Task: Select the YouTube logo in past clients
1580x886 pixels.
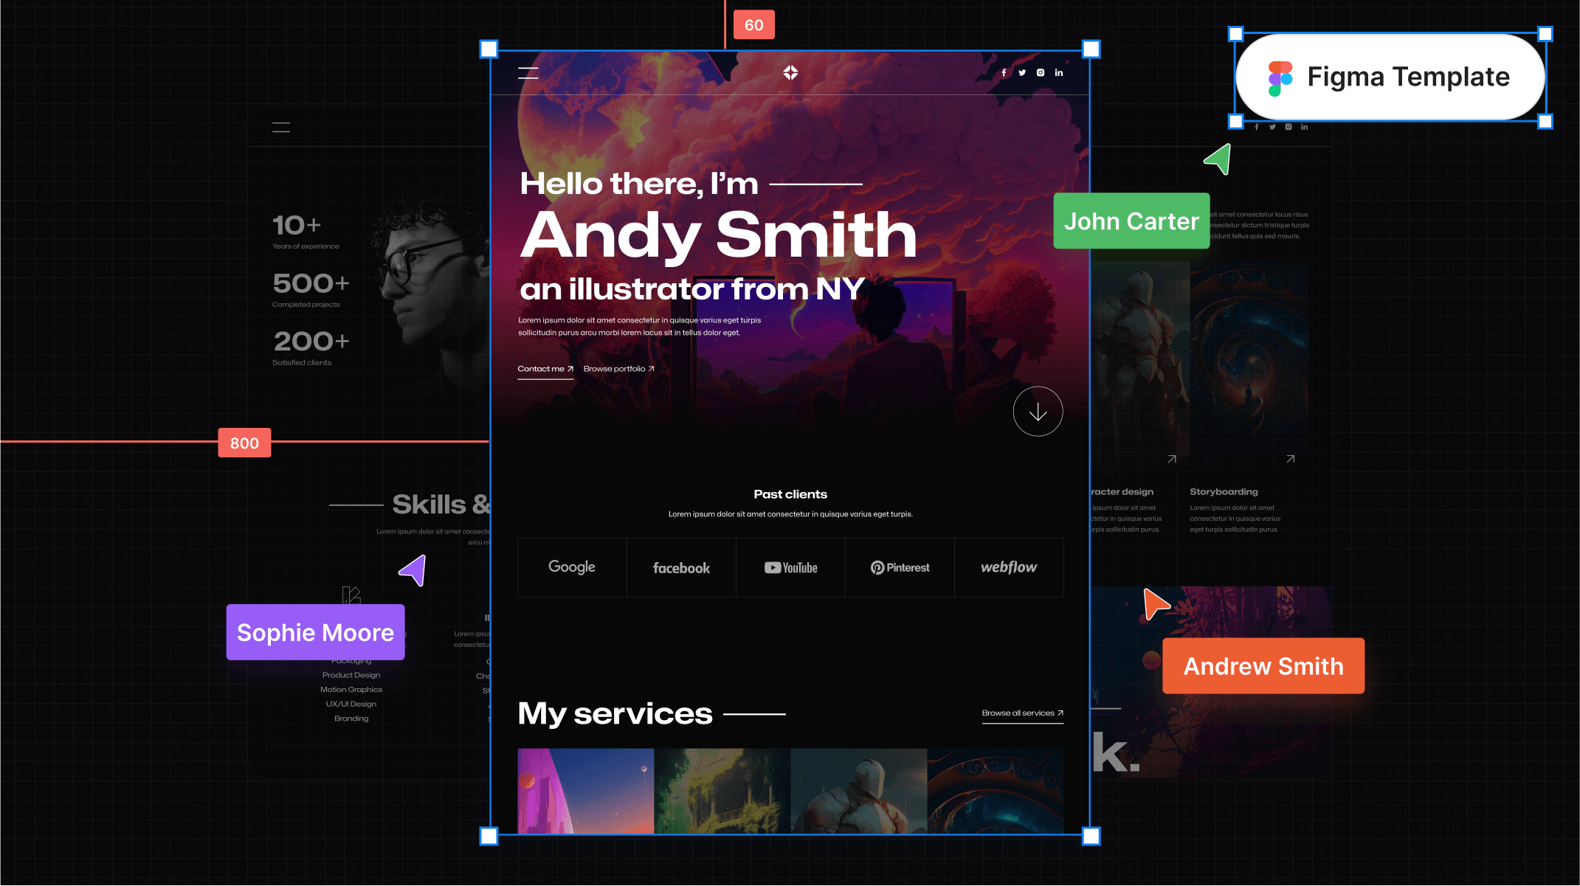Action: (x=790, y=567)
